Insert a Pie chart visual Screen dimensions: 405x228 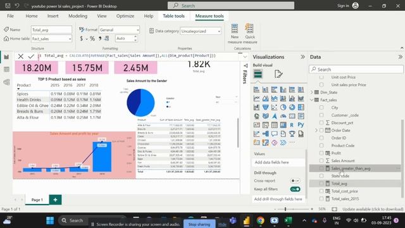283,107
